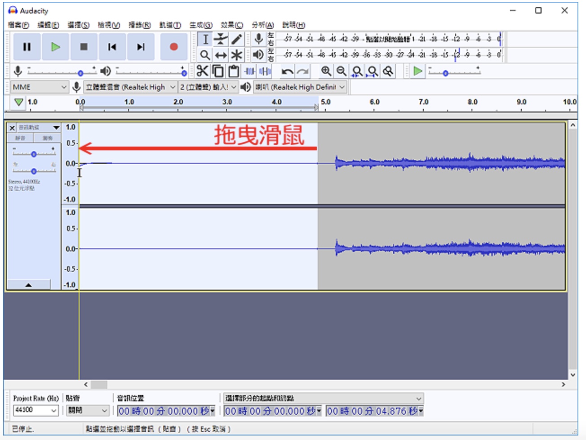
Task: Click the play-at-speed slider
Action: [x=454, y=72]
